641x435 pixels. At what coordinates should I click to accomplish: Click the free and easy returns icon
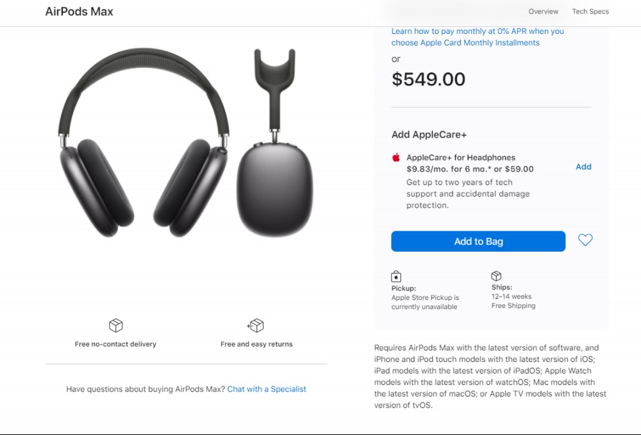click(256, 325)
